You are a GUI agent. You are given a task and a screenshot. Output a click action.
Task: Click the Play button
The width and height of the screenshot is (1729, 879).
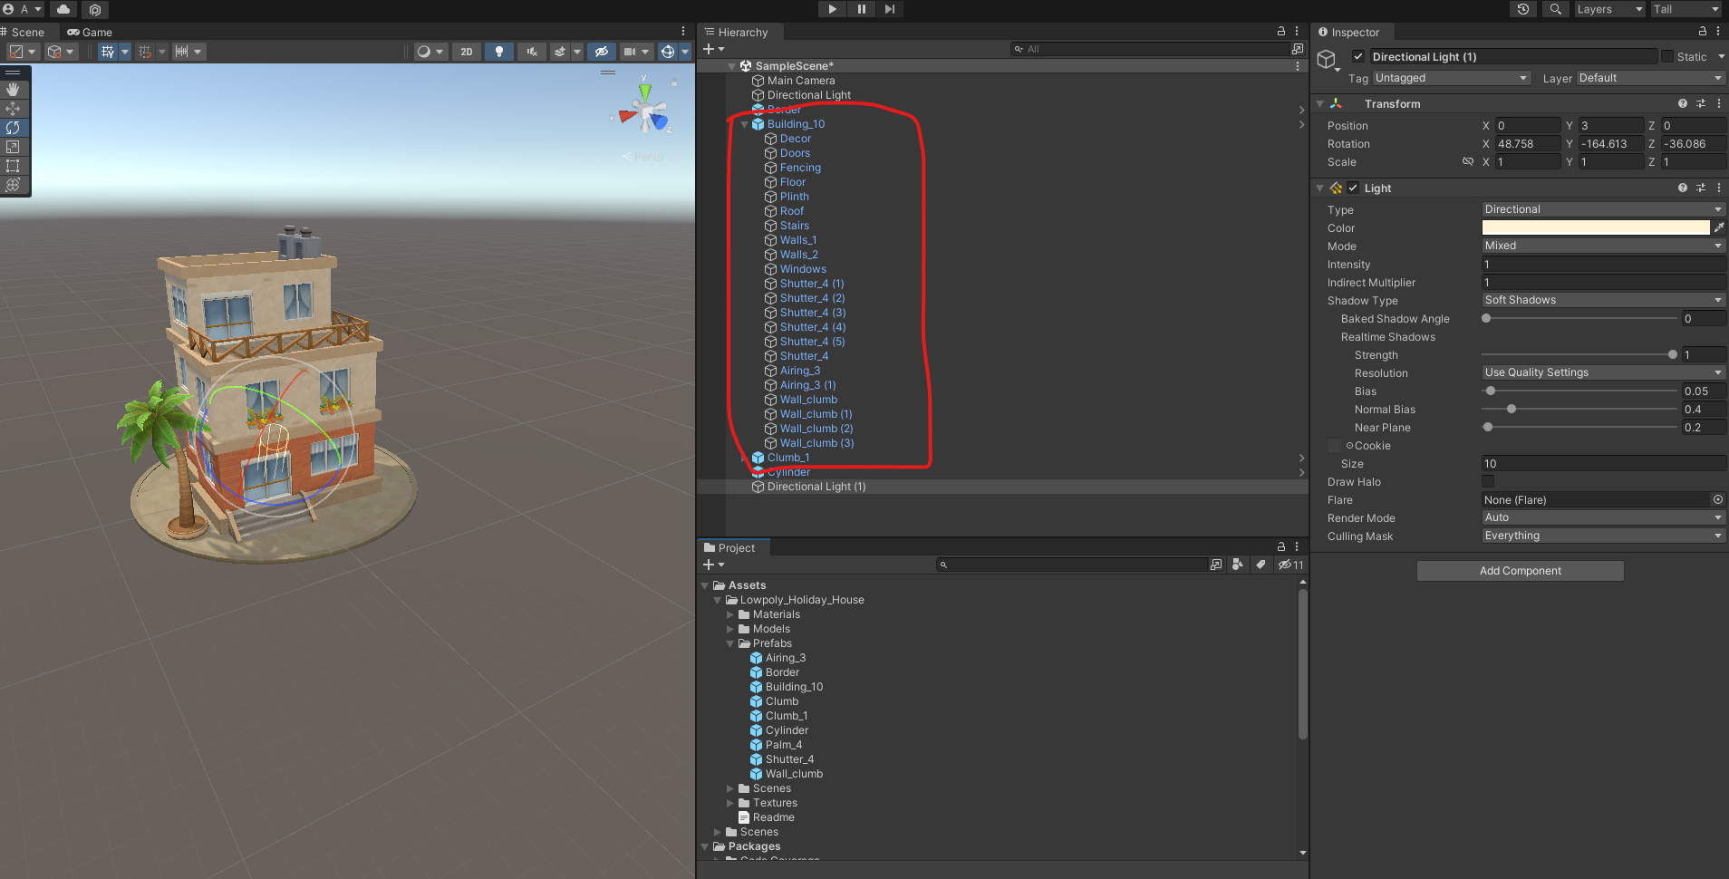point(832,9)
